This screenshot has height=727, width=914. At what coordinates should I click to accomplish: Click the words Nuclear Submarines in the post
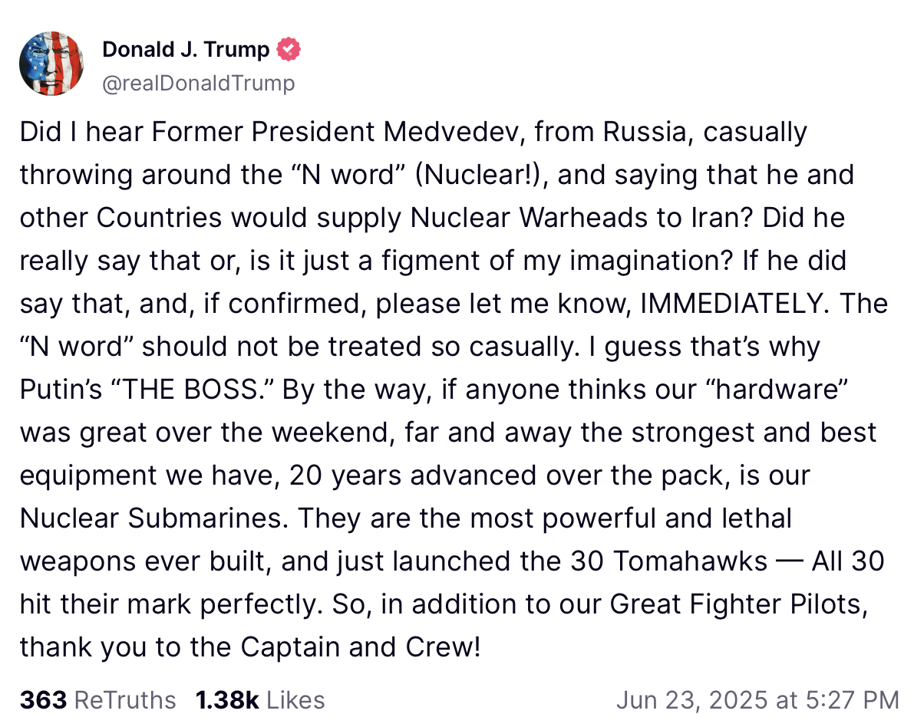[154, 518]
